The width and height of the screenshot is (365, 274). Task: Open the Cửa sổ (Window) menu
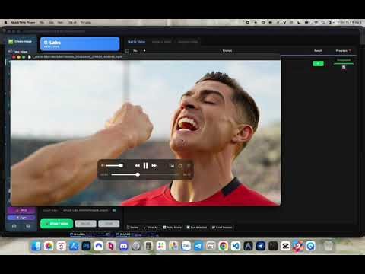71,22
